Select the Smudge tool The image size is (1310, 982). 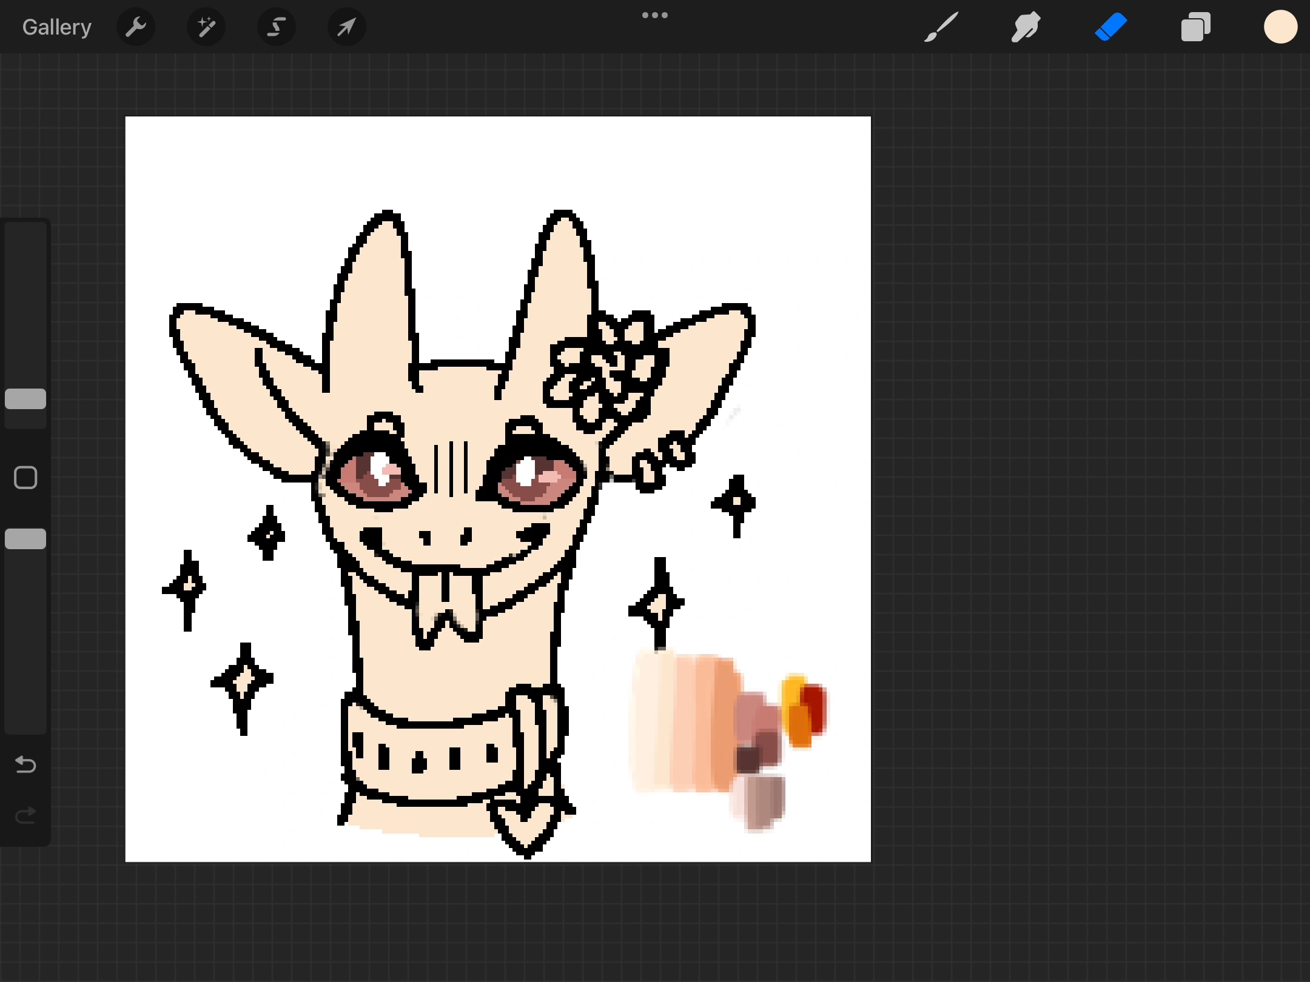tap(1026, 27)
